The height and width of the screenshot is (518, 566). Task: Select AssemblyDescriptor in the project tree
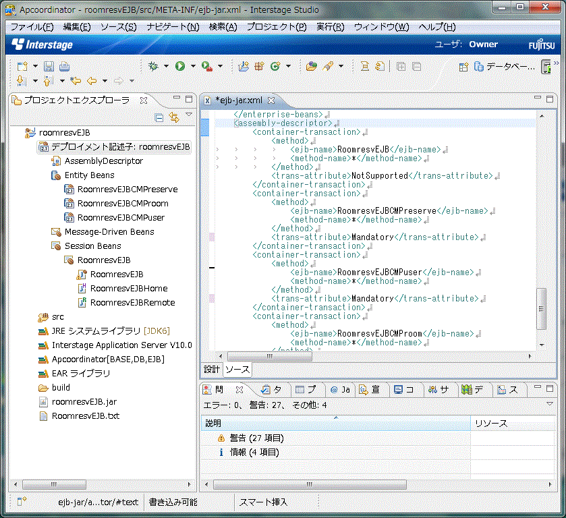click(x=104, y=161)
